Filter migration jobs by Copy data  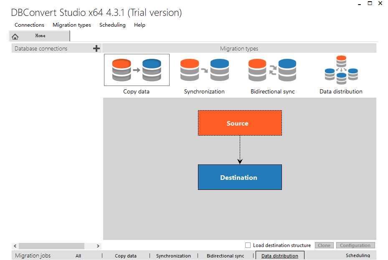[x=125, y=256]
